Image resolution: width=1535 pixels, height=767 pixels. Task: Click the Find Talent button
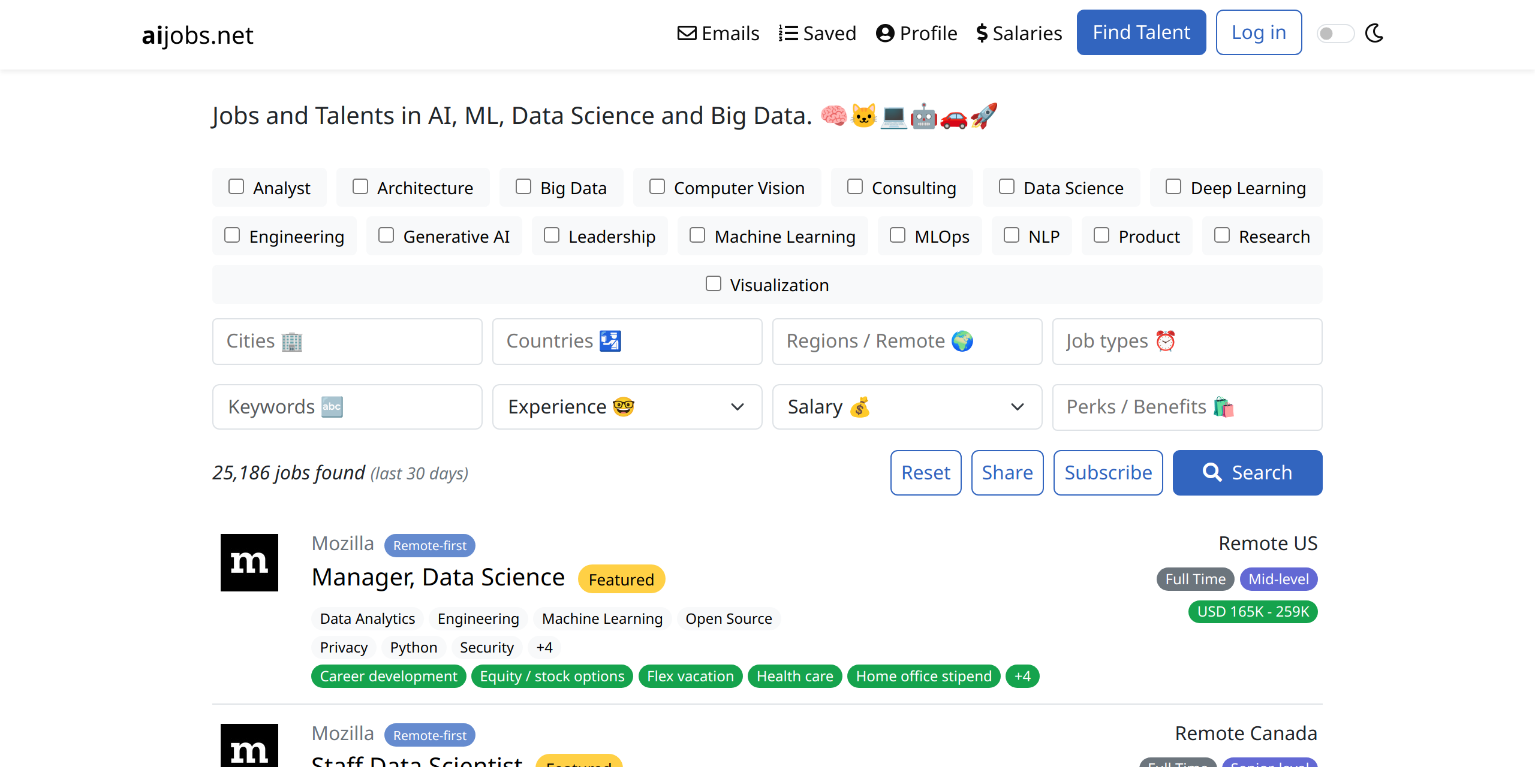[1141, 32]
